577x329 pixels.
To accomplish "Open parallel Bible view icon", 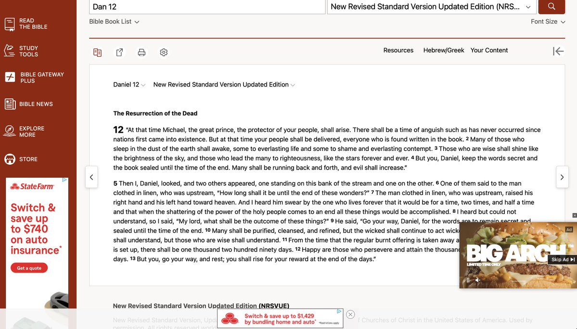I will pyautogui.click(x=98, y=52).
